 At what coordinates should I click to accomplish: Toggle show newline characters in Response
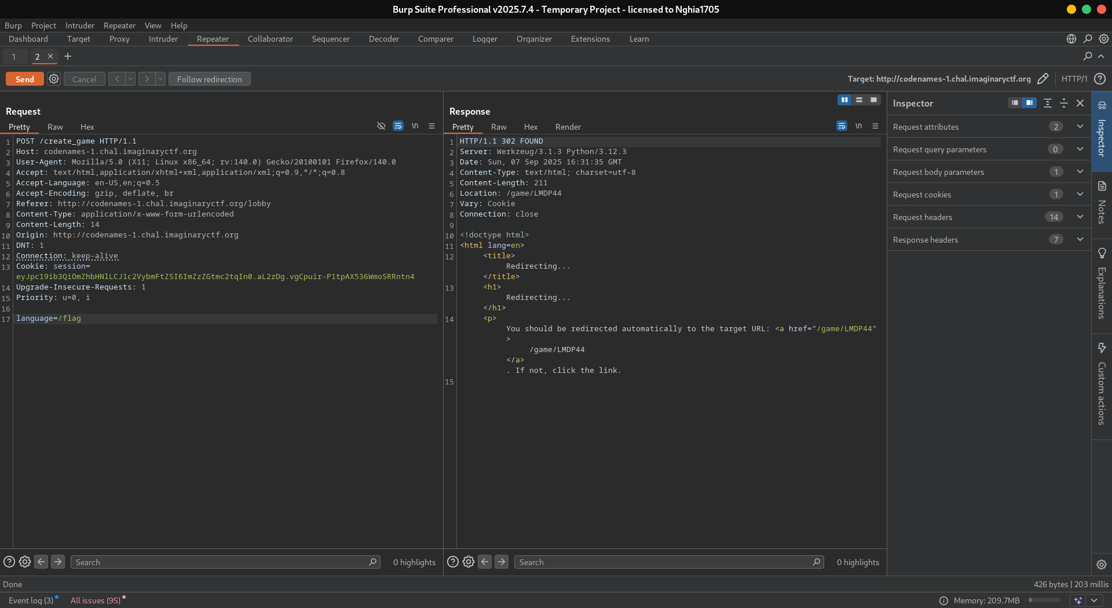(858, 126)
